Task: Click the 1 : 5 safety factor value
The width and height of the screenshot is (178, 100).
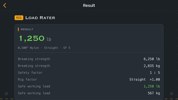Action: 155,73
